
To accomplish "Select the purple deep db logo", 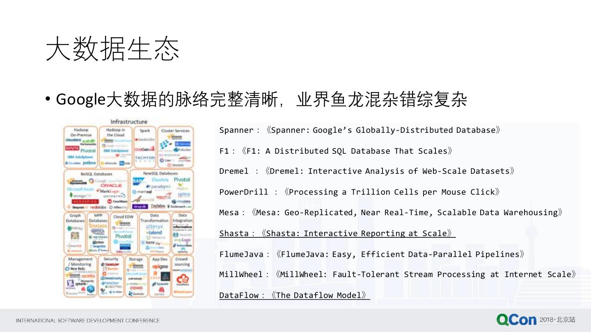I will click(140, 207).
